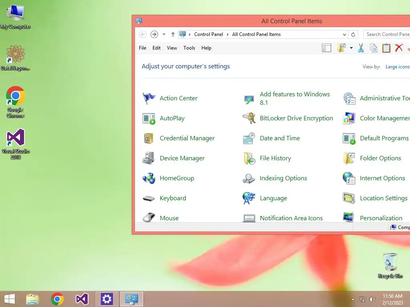The image size is (410, 307).
Task: Show hidden system tray icons
Action: click(353, 299)
